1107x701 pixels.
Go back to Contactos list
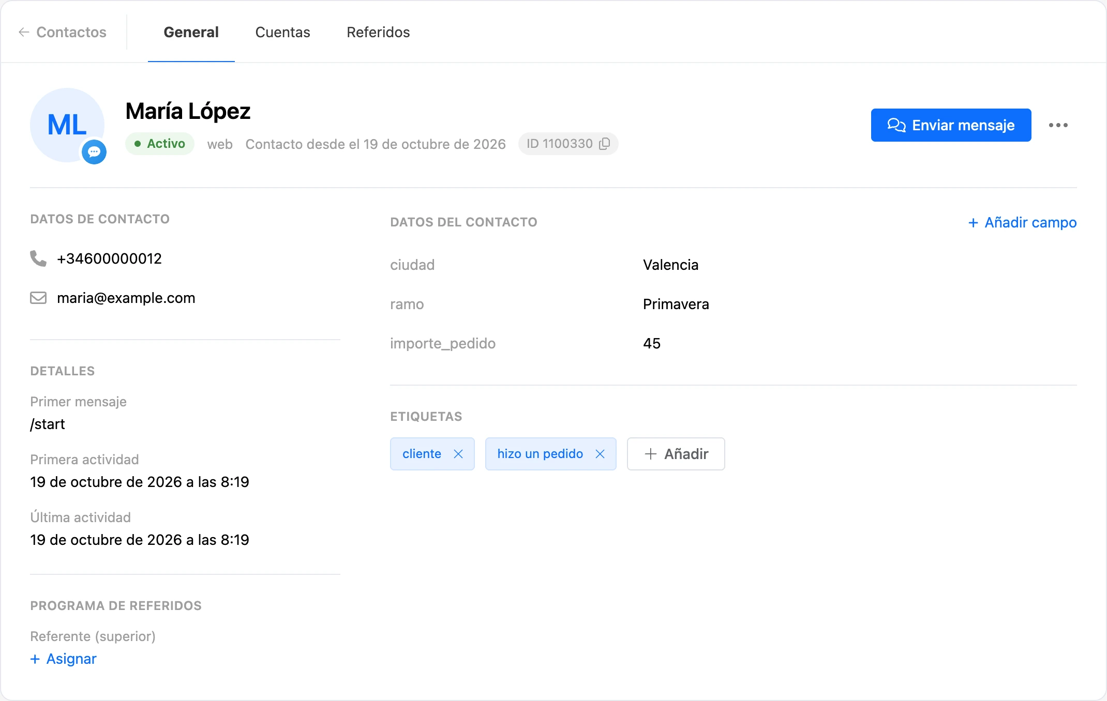click(x=63, y=32)
